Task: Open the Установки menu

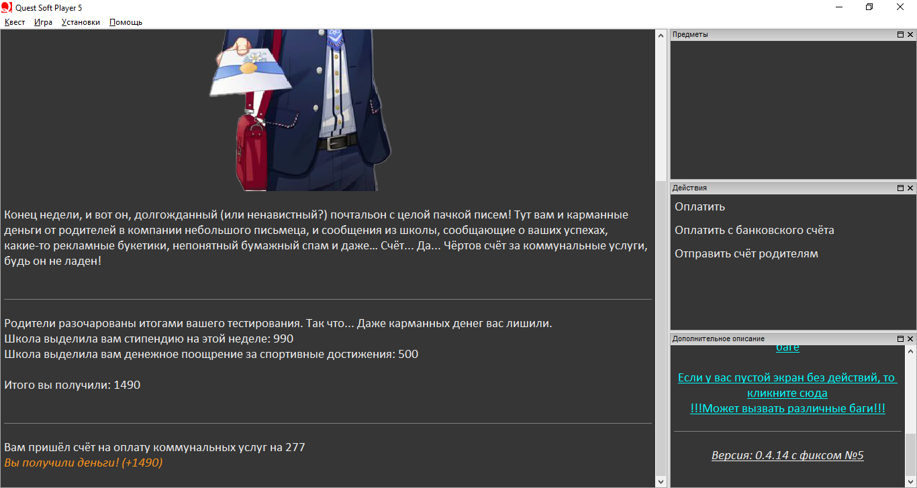Action: [x=81, y=22]
